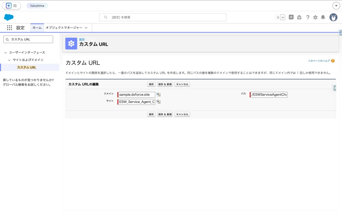Open the favorites list dropdown arrow
Image resolution: width=342 pixels, height=213 pixels.
tap(283, 17)
